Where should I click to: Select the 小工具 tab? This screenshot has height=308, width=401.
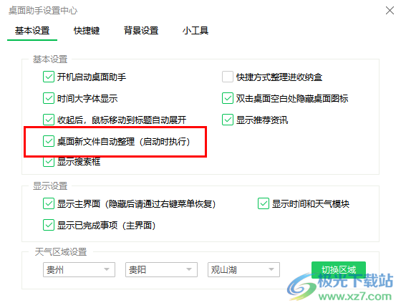pos(195,31)
